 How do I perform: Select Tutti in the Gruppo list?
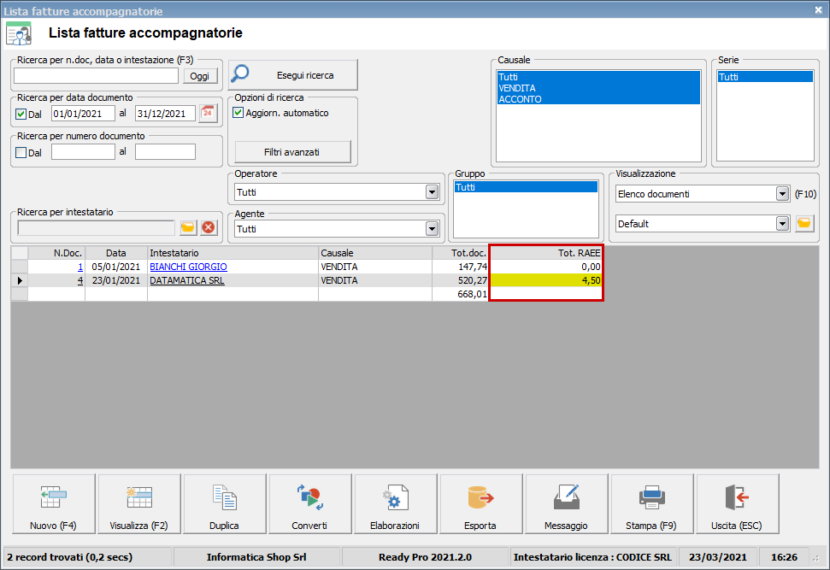(526, 187)
